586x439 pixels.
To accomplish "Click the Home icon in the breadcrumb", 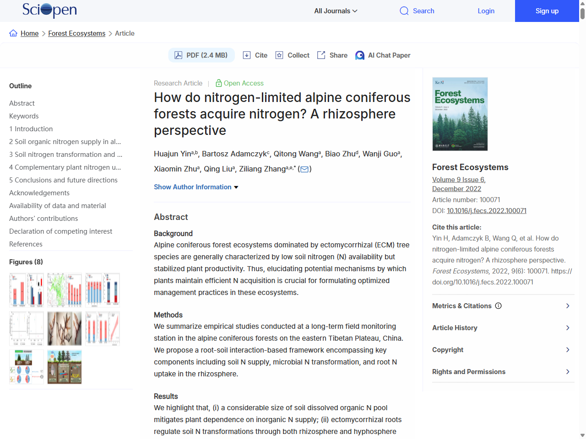I will 13,33.
